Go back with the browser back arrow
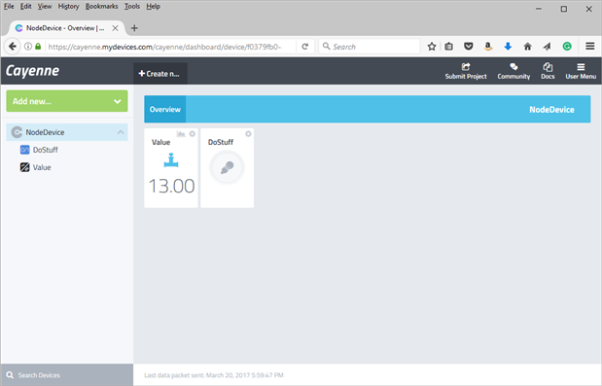 (13, 47)
